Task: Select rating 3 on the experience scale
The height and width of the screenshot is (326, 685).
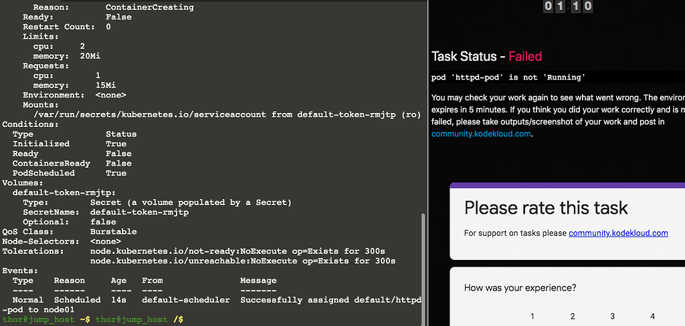Action: (612, 316)
